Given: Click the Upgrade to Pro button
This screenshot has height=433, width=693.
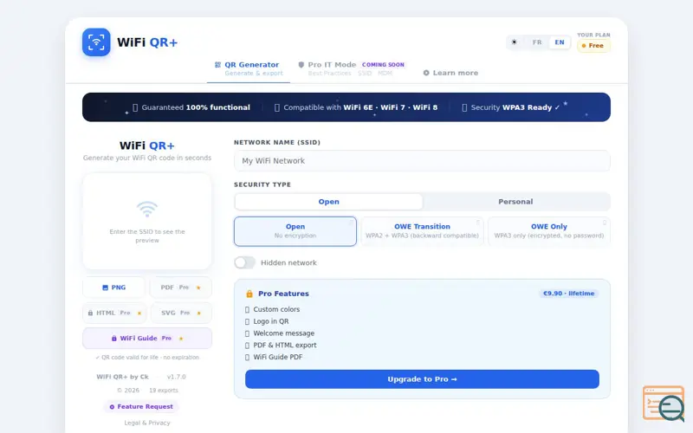Looking at the screenshot, I should tap(422, 379).
